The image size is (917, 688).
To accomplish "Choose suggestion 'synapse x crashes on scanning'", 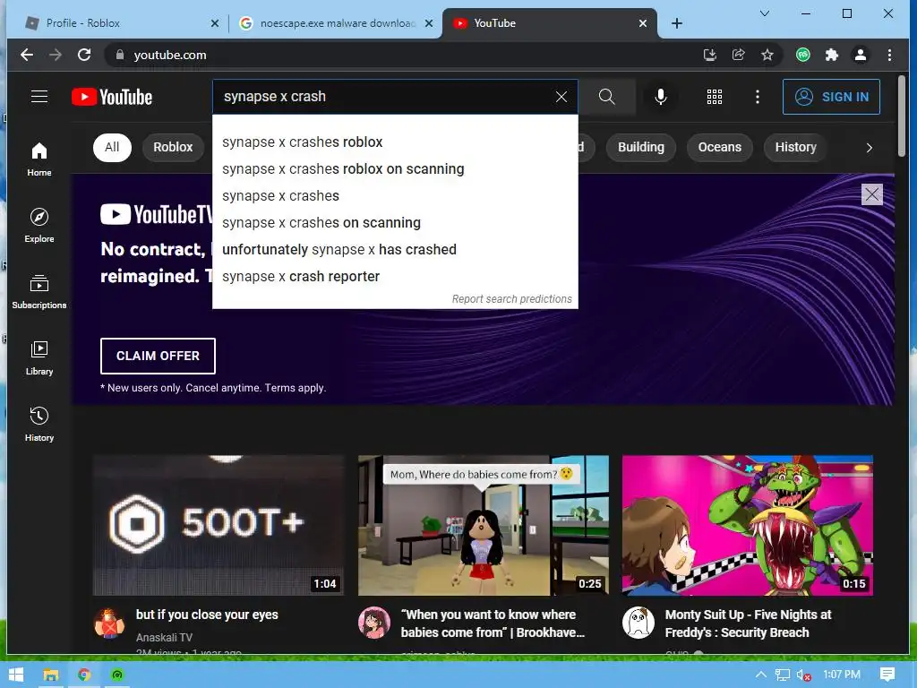I will (x=395, y=223).
